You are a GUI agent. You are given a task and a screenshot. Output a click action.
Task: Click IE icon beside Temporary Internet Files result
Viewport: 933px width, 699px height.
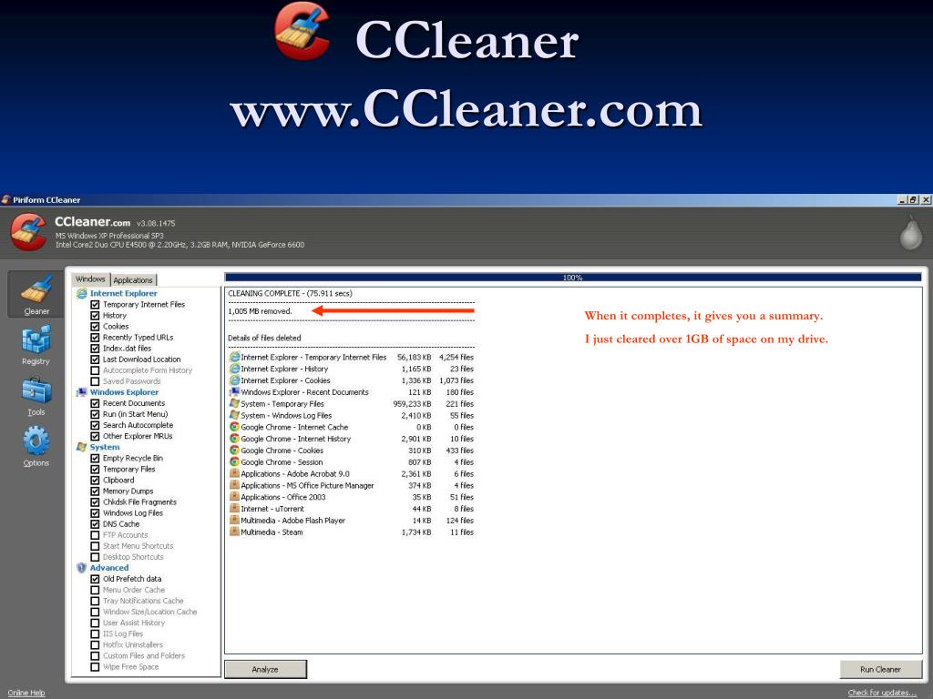[234, 357]
